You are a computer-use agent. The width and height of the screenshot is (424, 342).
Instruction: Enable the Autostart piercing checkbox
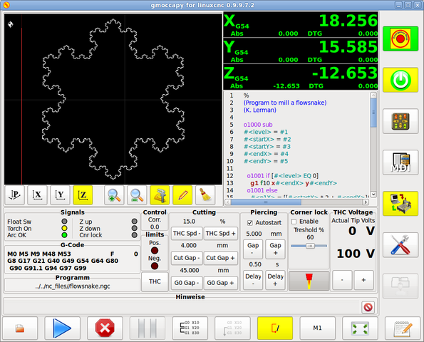(x=250, y=223)
